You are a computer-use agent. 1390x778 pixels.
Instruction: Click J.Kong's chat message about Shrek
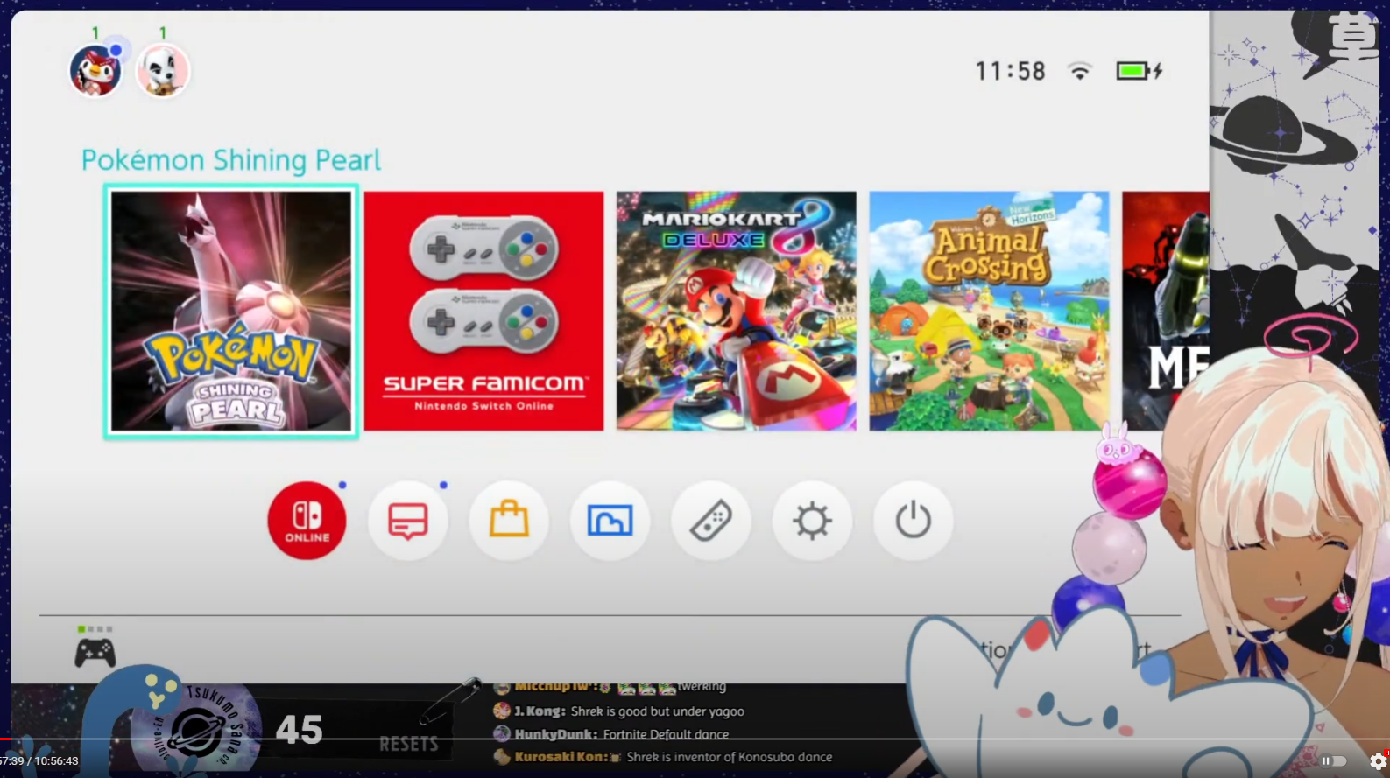(619, 711)
